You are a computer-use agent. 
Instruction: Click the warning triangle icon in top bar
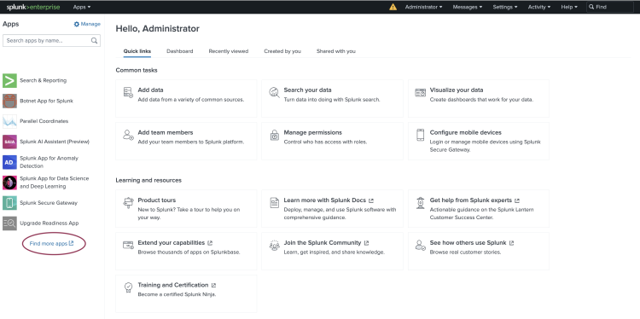(x=393, y=7)
